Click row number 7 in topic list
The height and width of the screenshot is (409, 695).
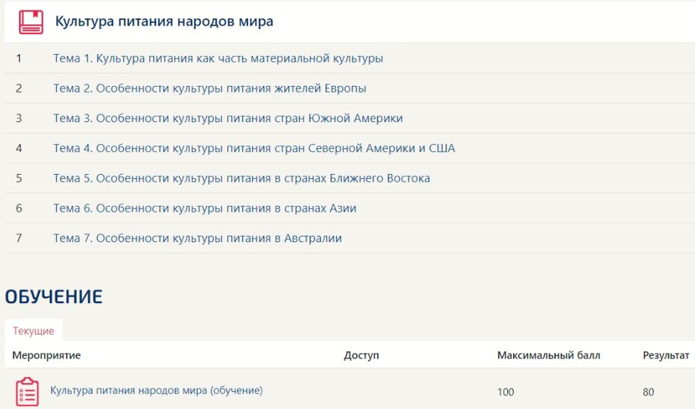18,239
